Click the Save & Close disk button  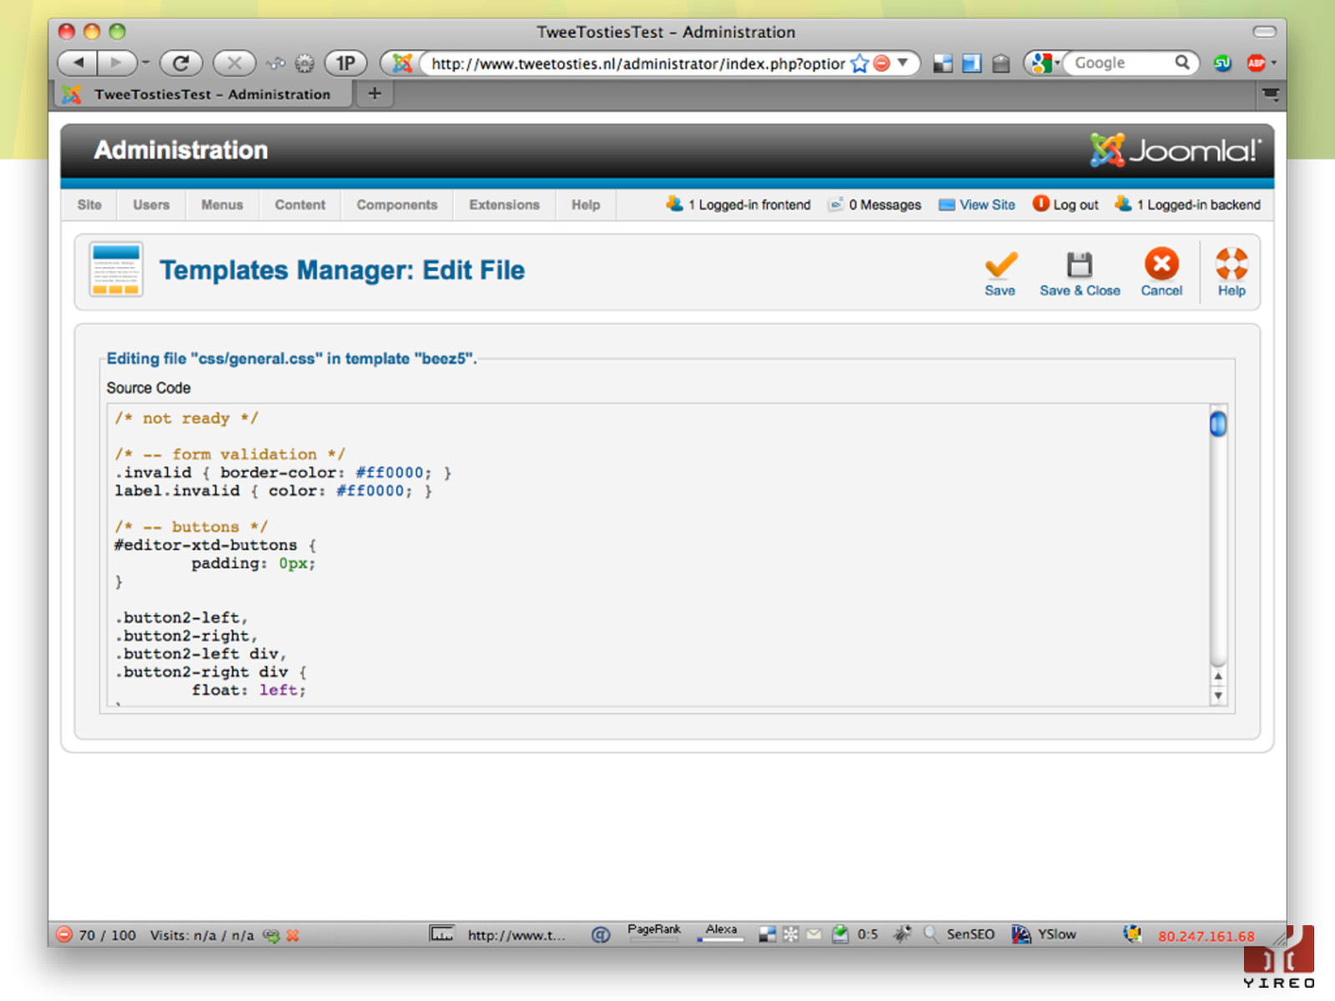coord(1080,274)
